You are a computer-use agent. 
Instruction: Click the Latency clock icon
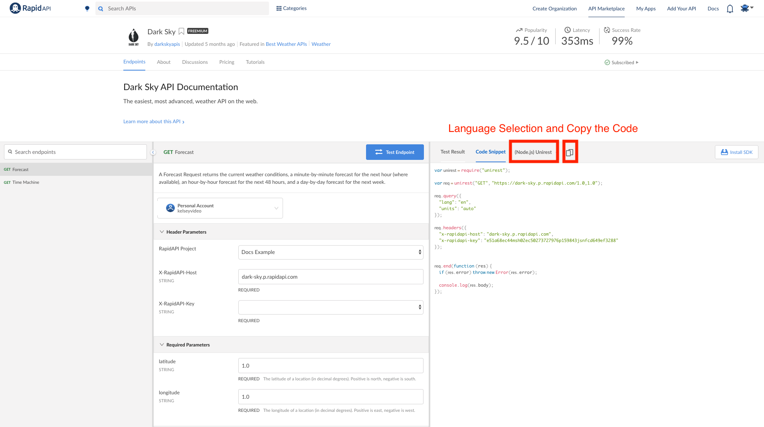[x=567, y=30]
